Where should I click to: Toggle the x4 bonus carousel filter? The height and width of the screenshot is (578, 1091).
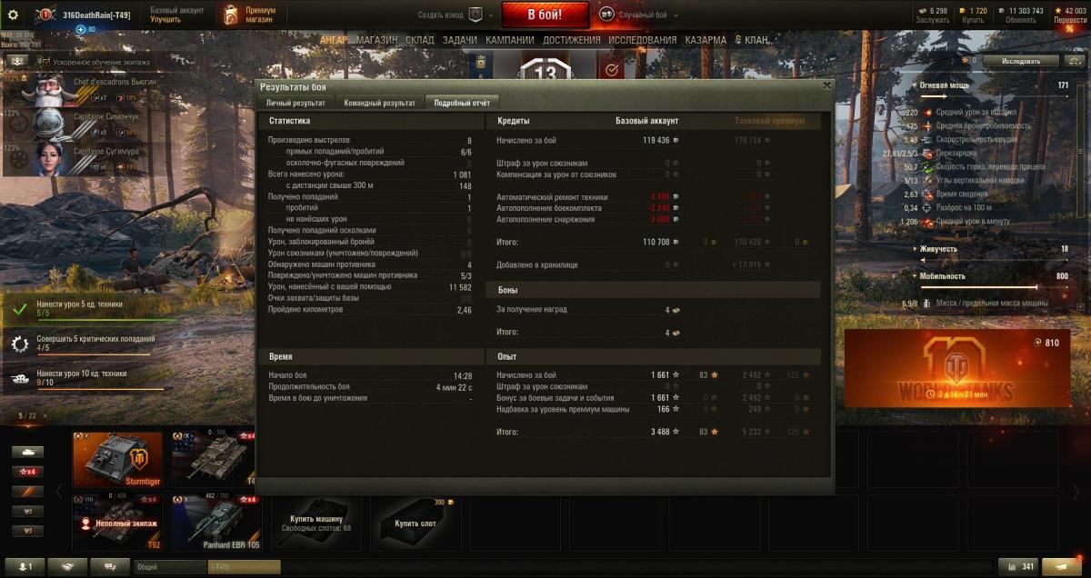(27, 472)
